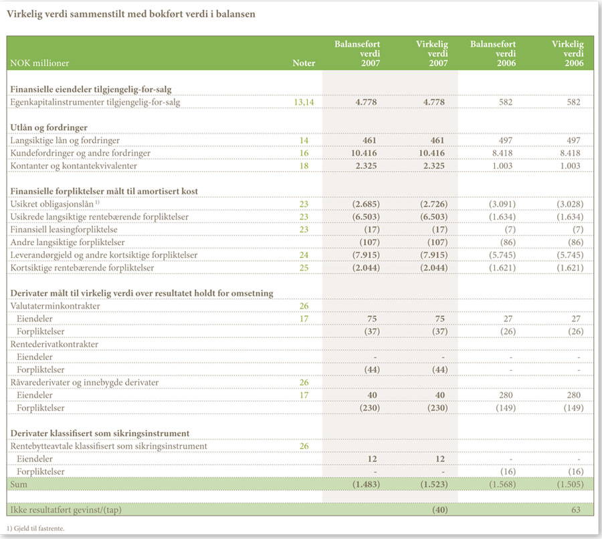Viewport: 602px width, 539px height.
Task: Select the 'Utlån og fordringer' section heading
Action: [49, 128]
